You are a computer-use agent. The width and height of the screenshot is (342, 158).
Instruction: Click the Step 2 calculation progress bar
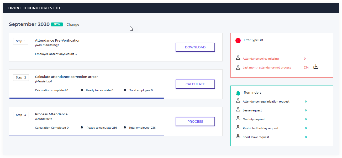[87, 98]
